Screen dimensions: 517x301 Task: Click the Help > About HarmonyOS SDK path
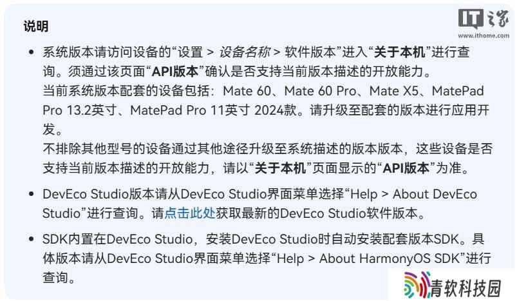[368, 258]
